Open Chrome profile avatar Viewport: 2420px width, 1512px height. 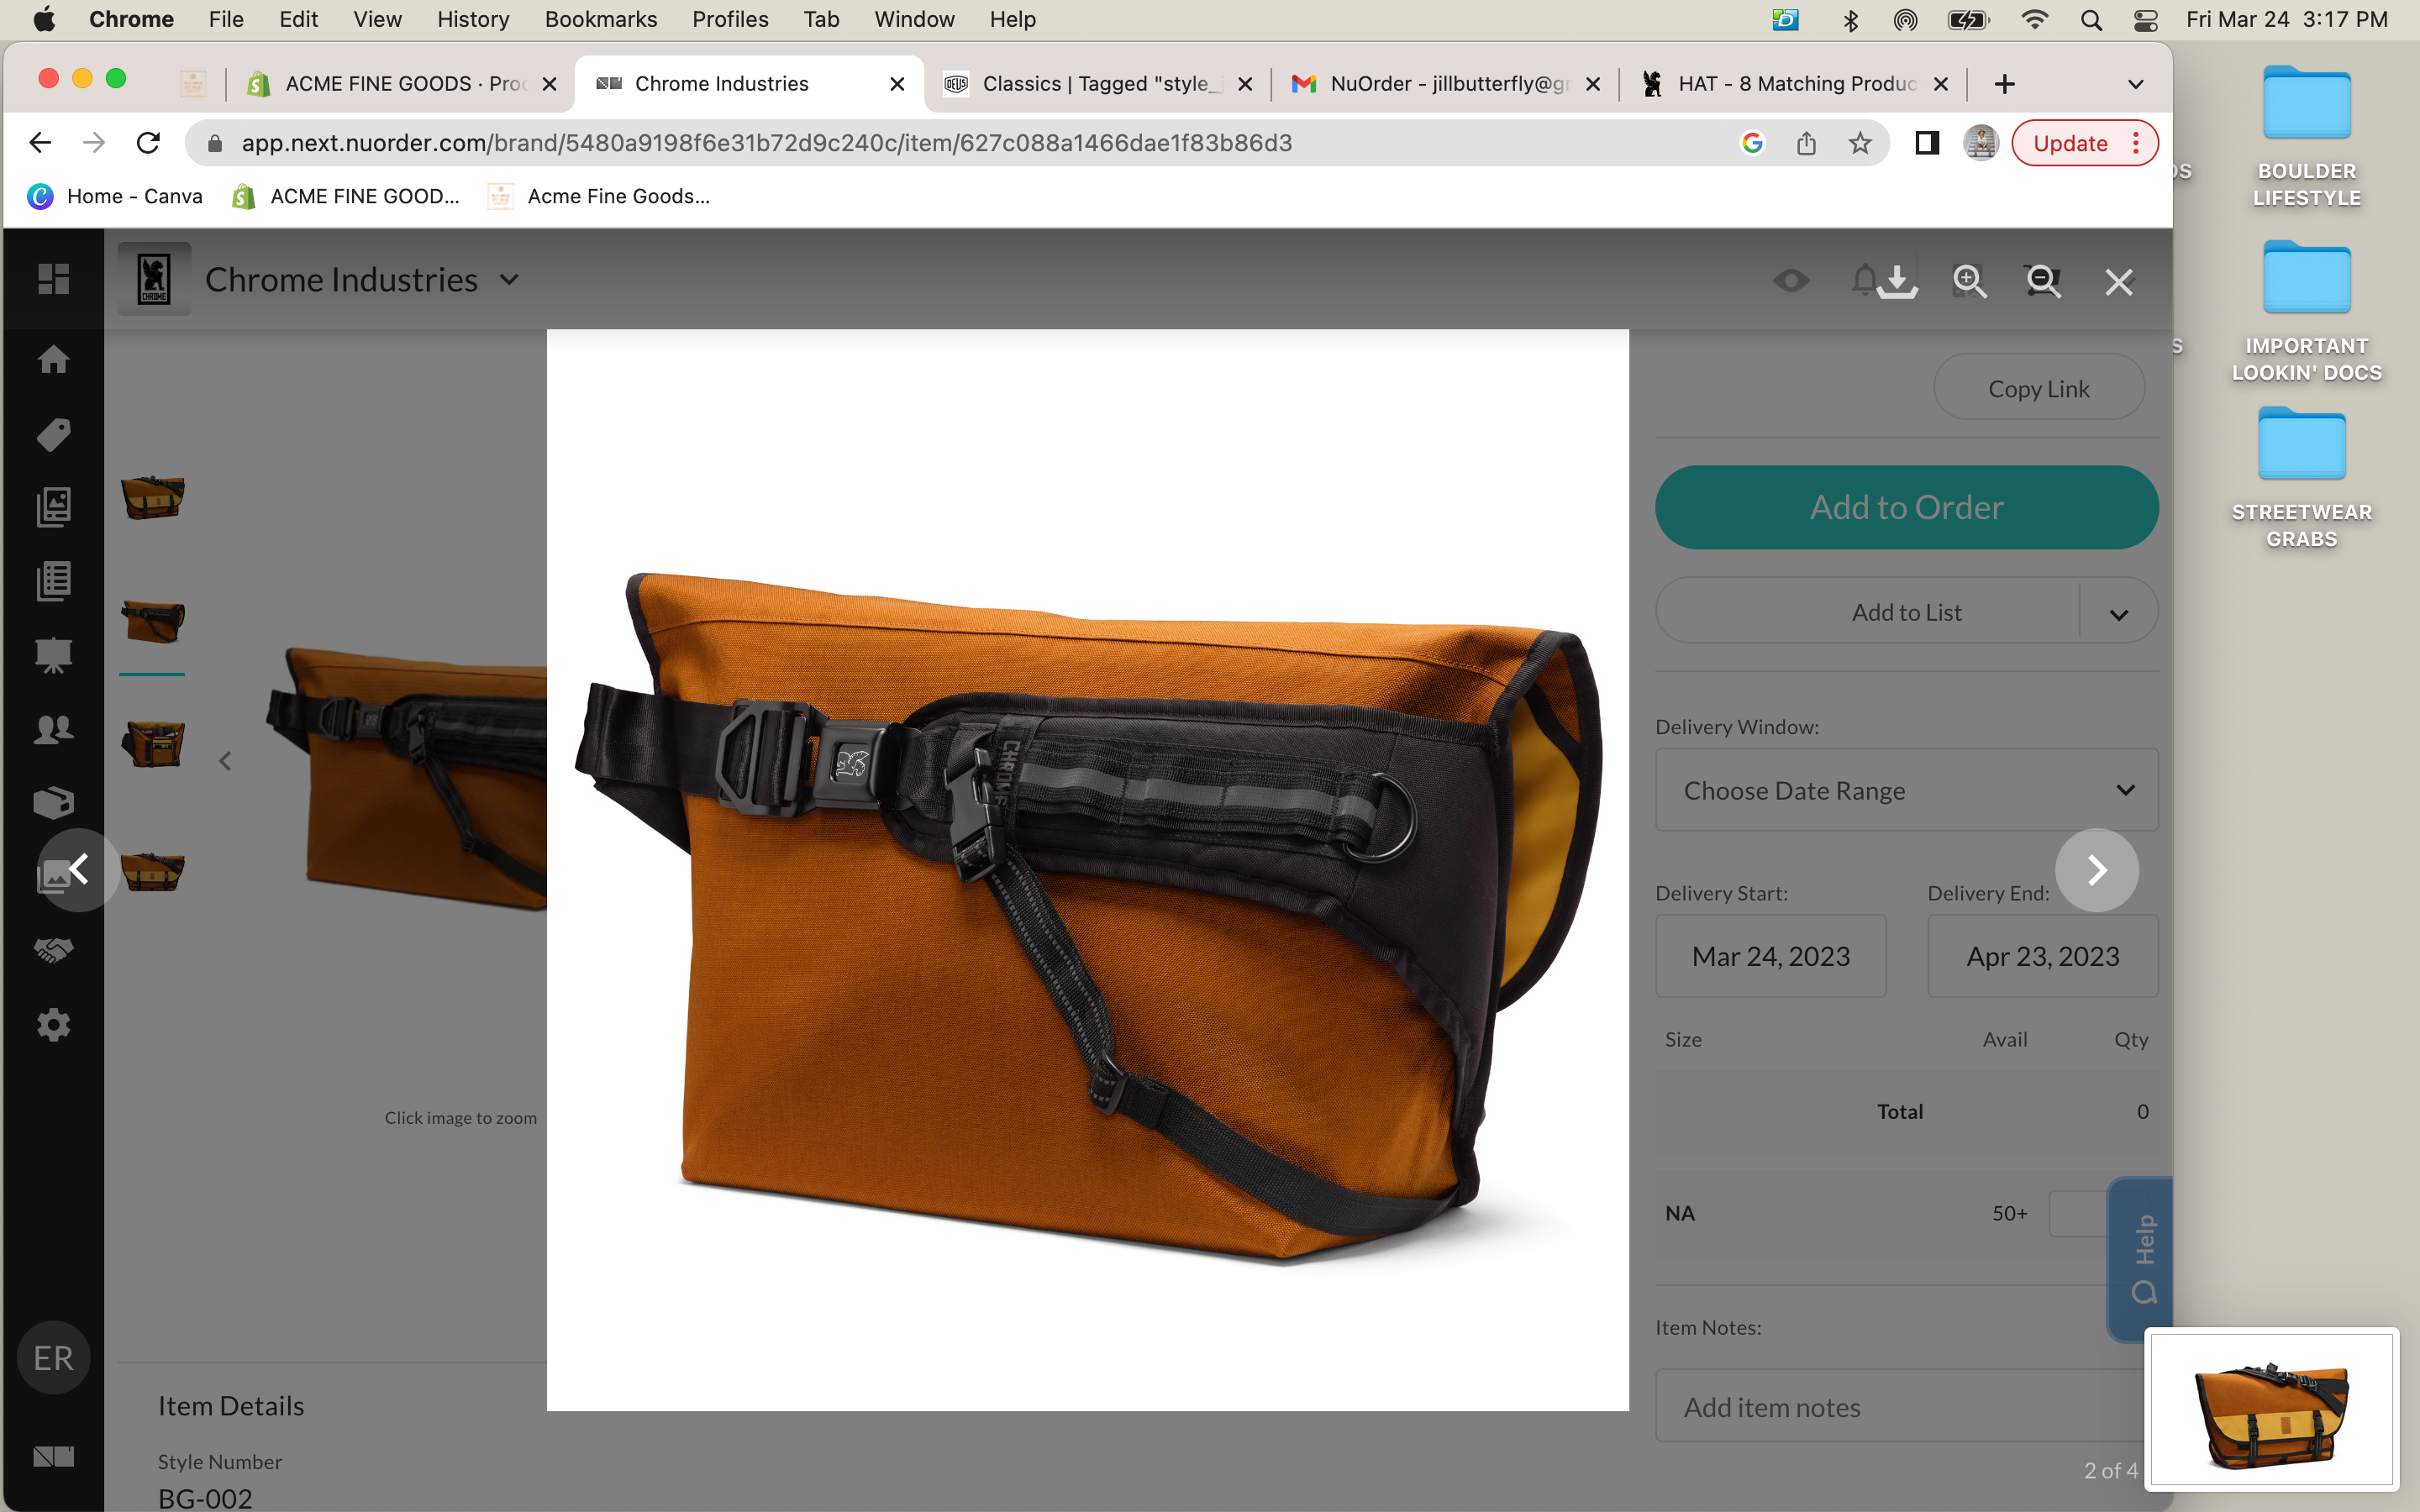click(1980, 143)
